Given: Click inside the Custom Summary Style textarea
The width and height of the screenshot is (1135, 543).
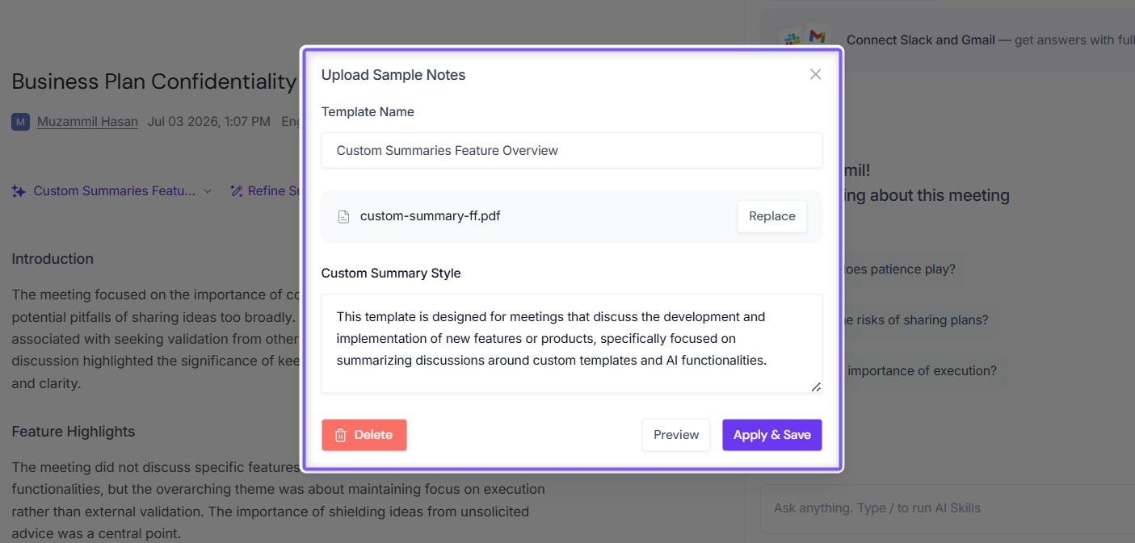Looking at the screenshot, I should 572,344.
